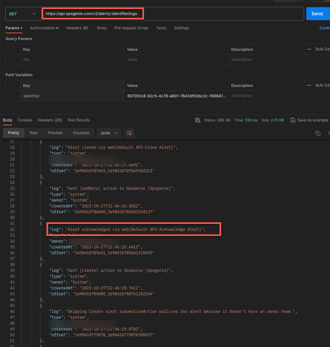
Task: Click the Query Params Value field
Action: pyautogui.click(x=176, y=60)
